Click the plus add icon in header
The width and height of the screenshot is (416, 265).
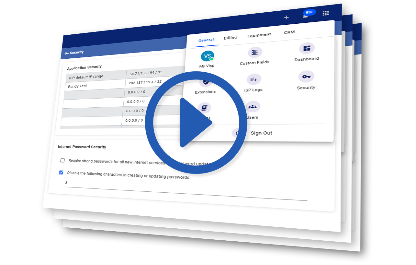pyautogui.click(x=286, y=18)
